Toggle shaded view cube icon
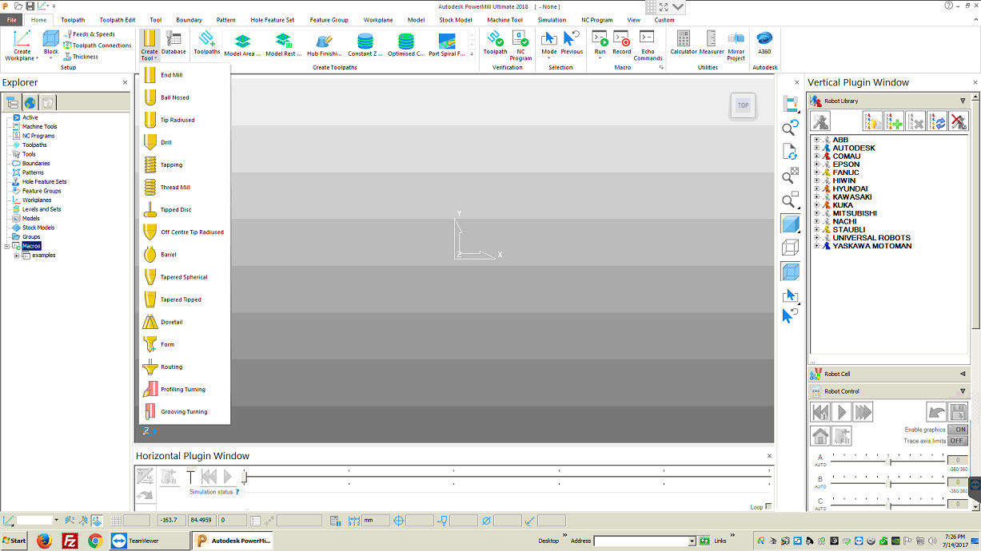981x551 pixels. tap(790, 224)
